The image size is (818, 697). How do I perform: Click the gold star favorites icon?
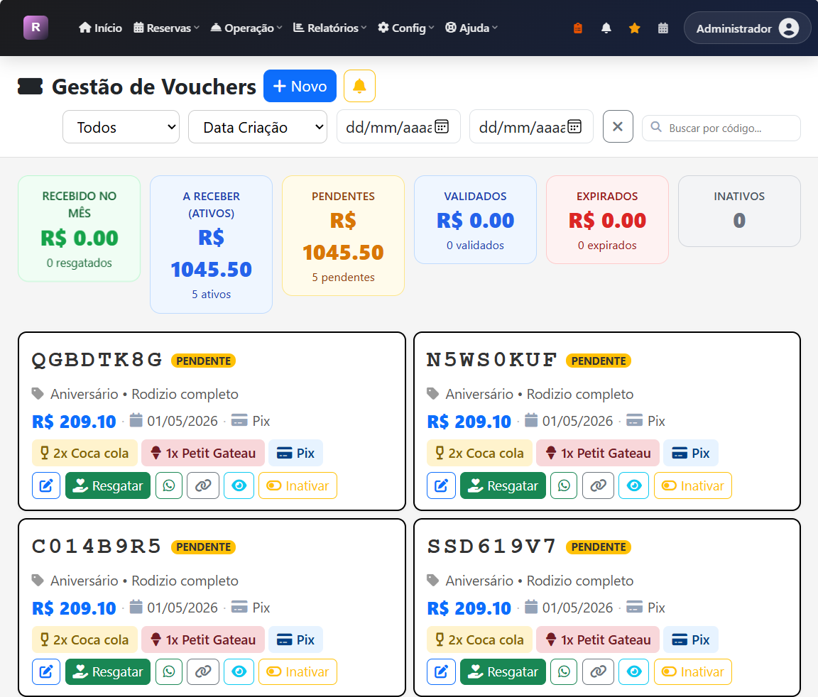click(634, 28)
